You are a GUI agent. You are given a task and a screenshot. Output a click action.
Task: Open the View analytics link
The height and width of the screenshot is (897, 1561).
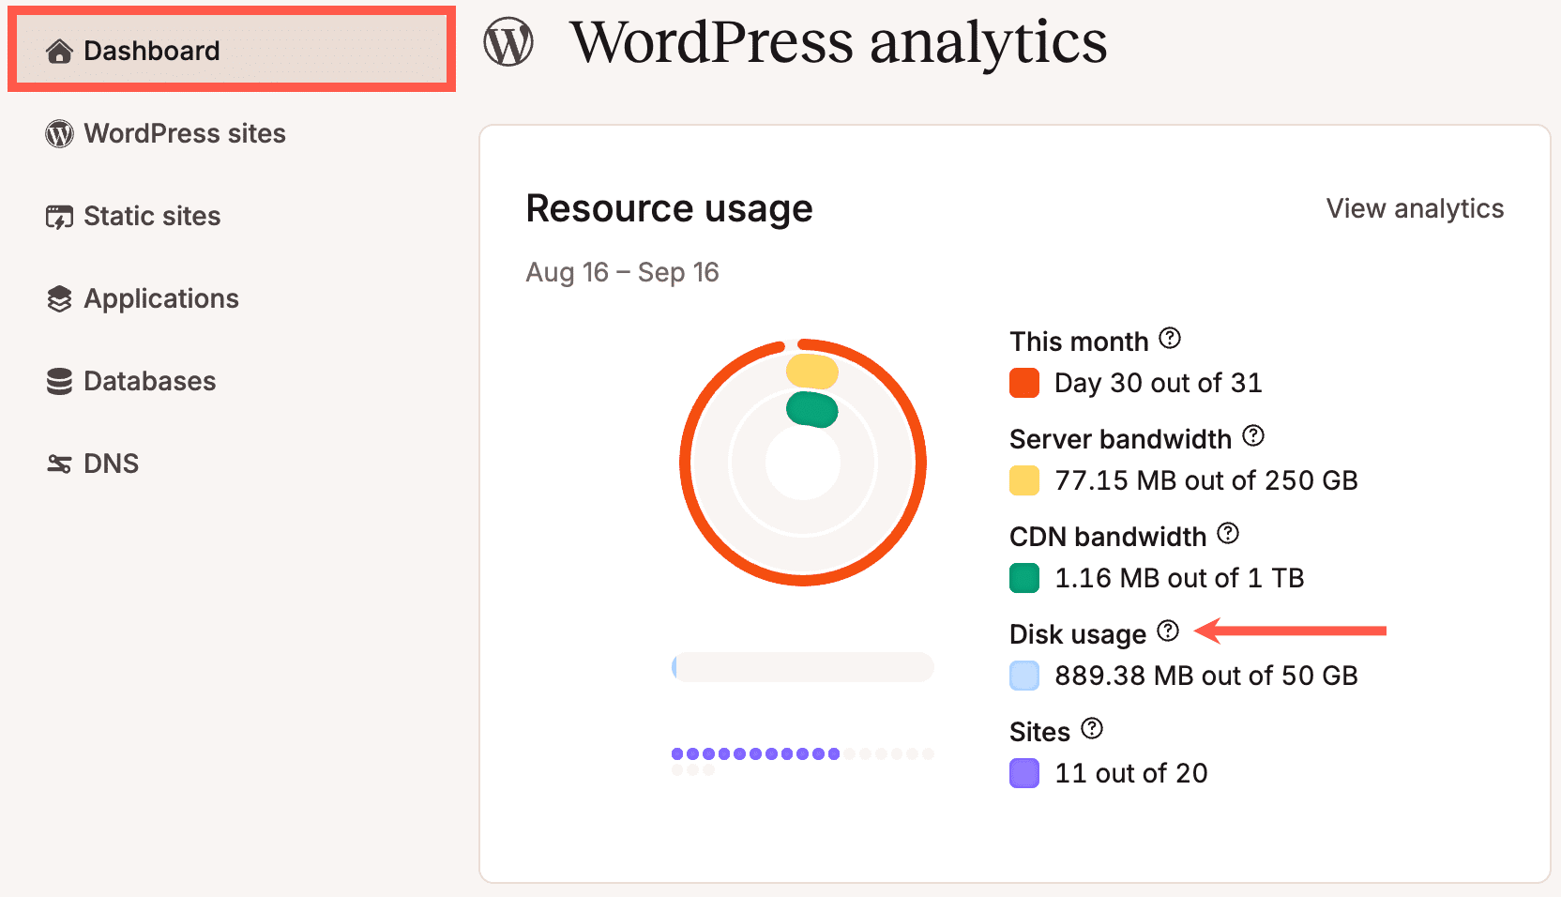(x=1415, y=208)
